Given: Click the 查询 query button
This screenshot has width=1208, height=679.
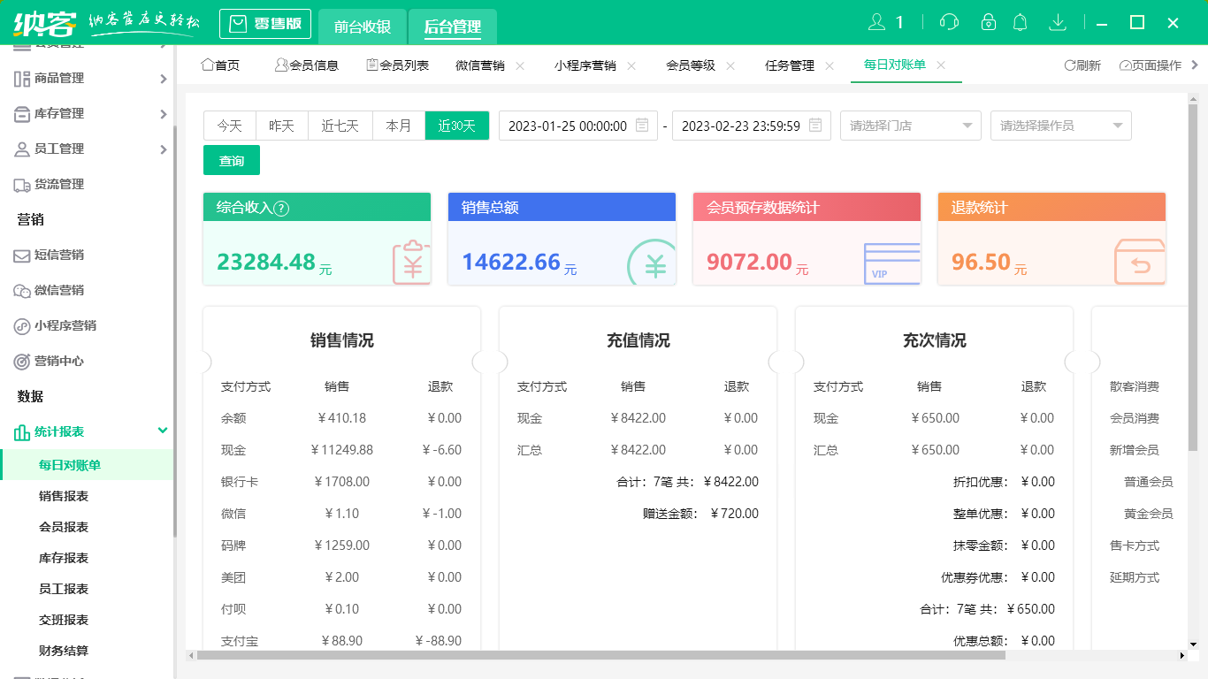Looking at the screenshot, I should (x=231, y=160).
